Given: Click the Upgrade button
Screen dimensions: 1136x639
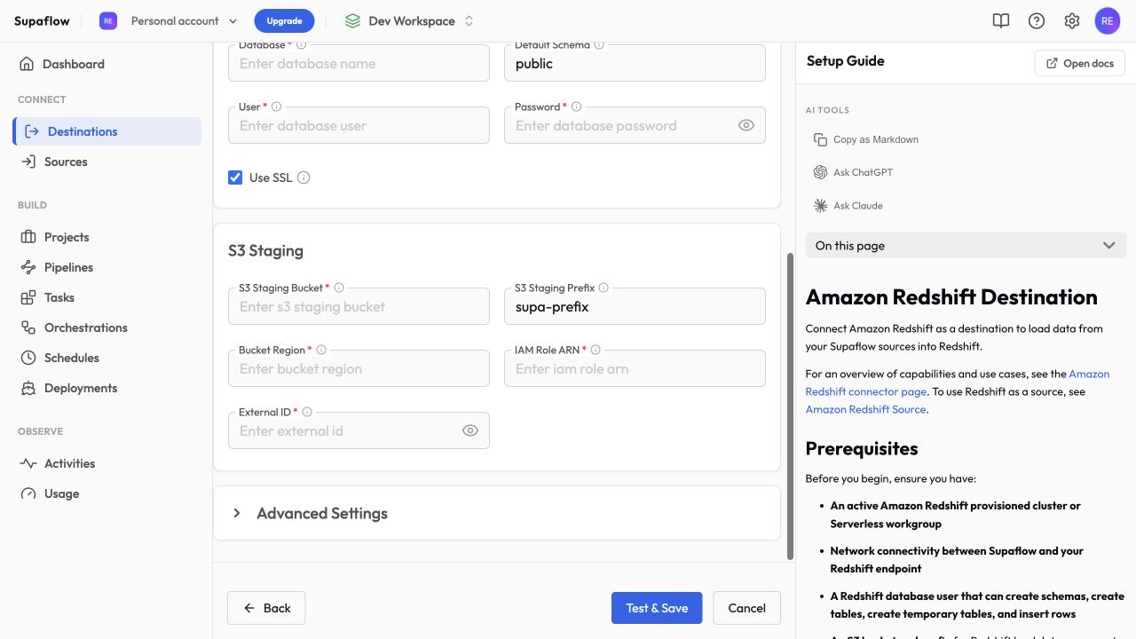Looking at the screenshot, I should click(284, 20).
